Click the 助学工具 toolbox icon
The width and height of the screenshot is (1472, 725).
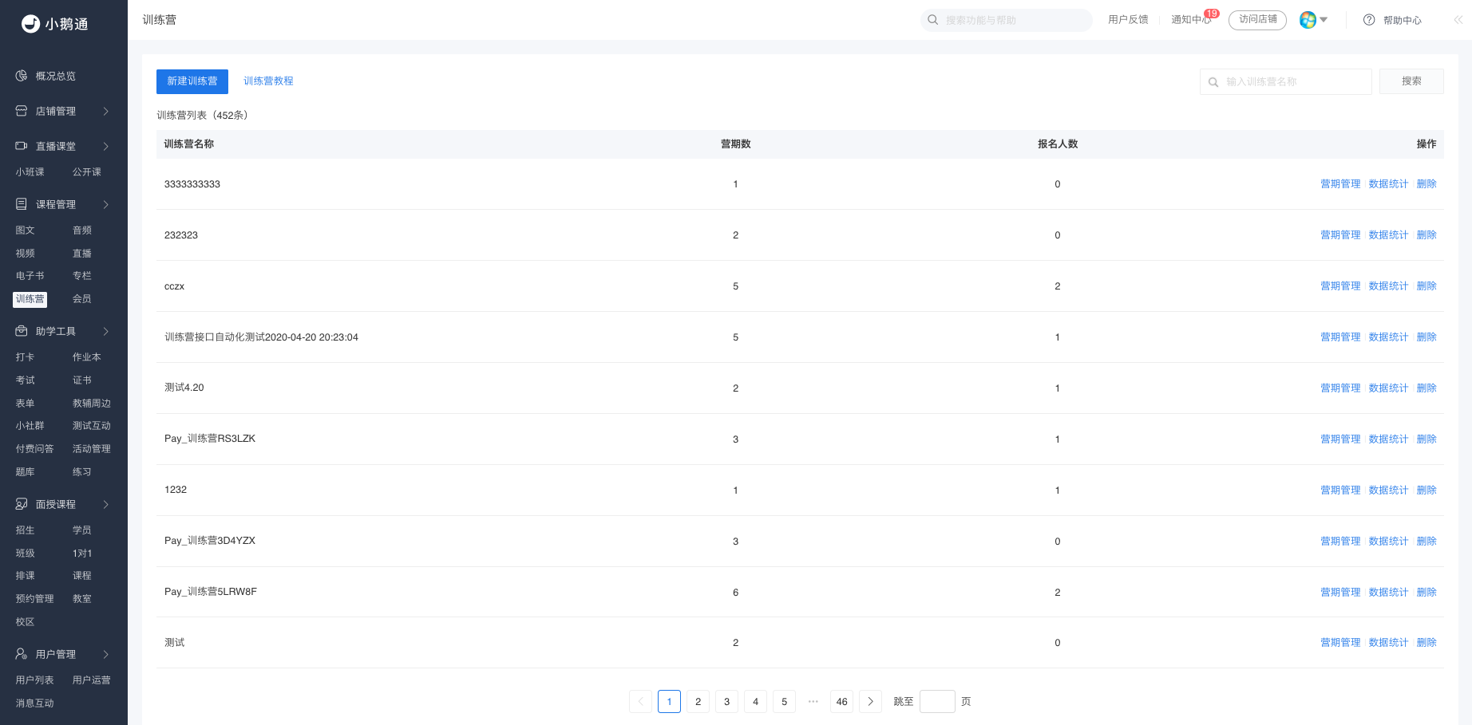pyautogui.click(x=22, y=331)
